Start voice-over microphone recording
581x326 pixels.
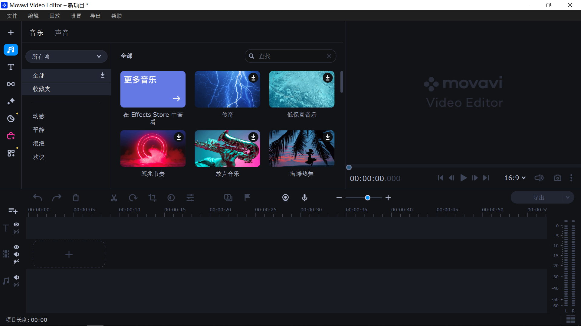pos(304,198)
